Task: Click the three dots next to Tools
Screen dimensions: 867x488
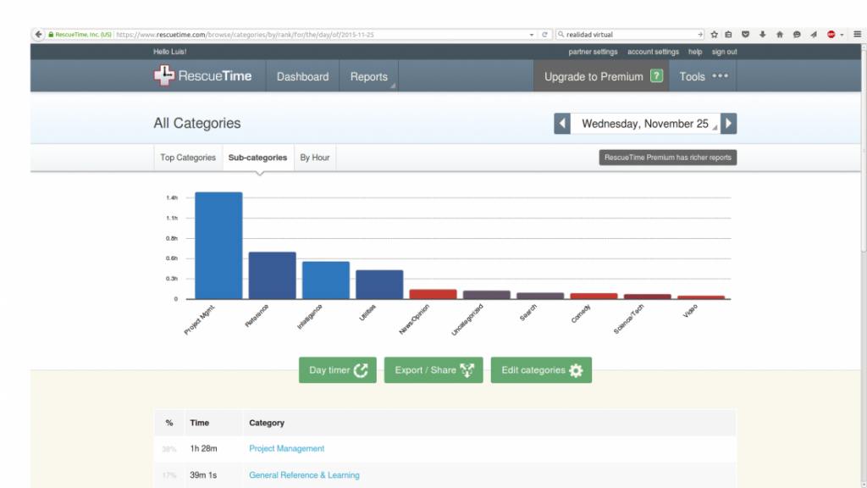Action: pos(720,75)
